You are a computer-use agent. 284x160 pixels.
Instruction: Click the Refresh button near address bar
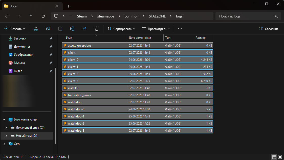(x=43, y=16)
